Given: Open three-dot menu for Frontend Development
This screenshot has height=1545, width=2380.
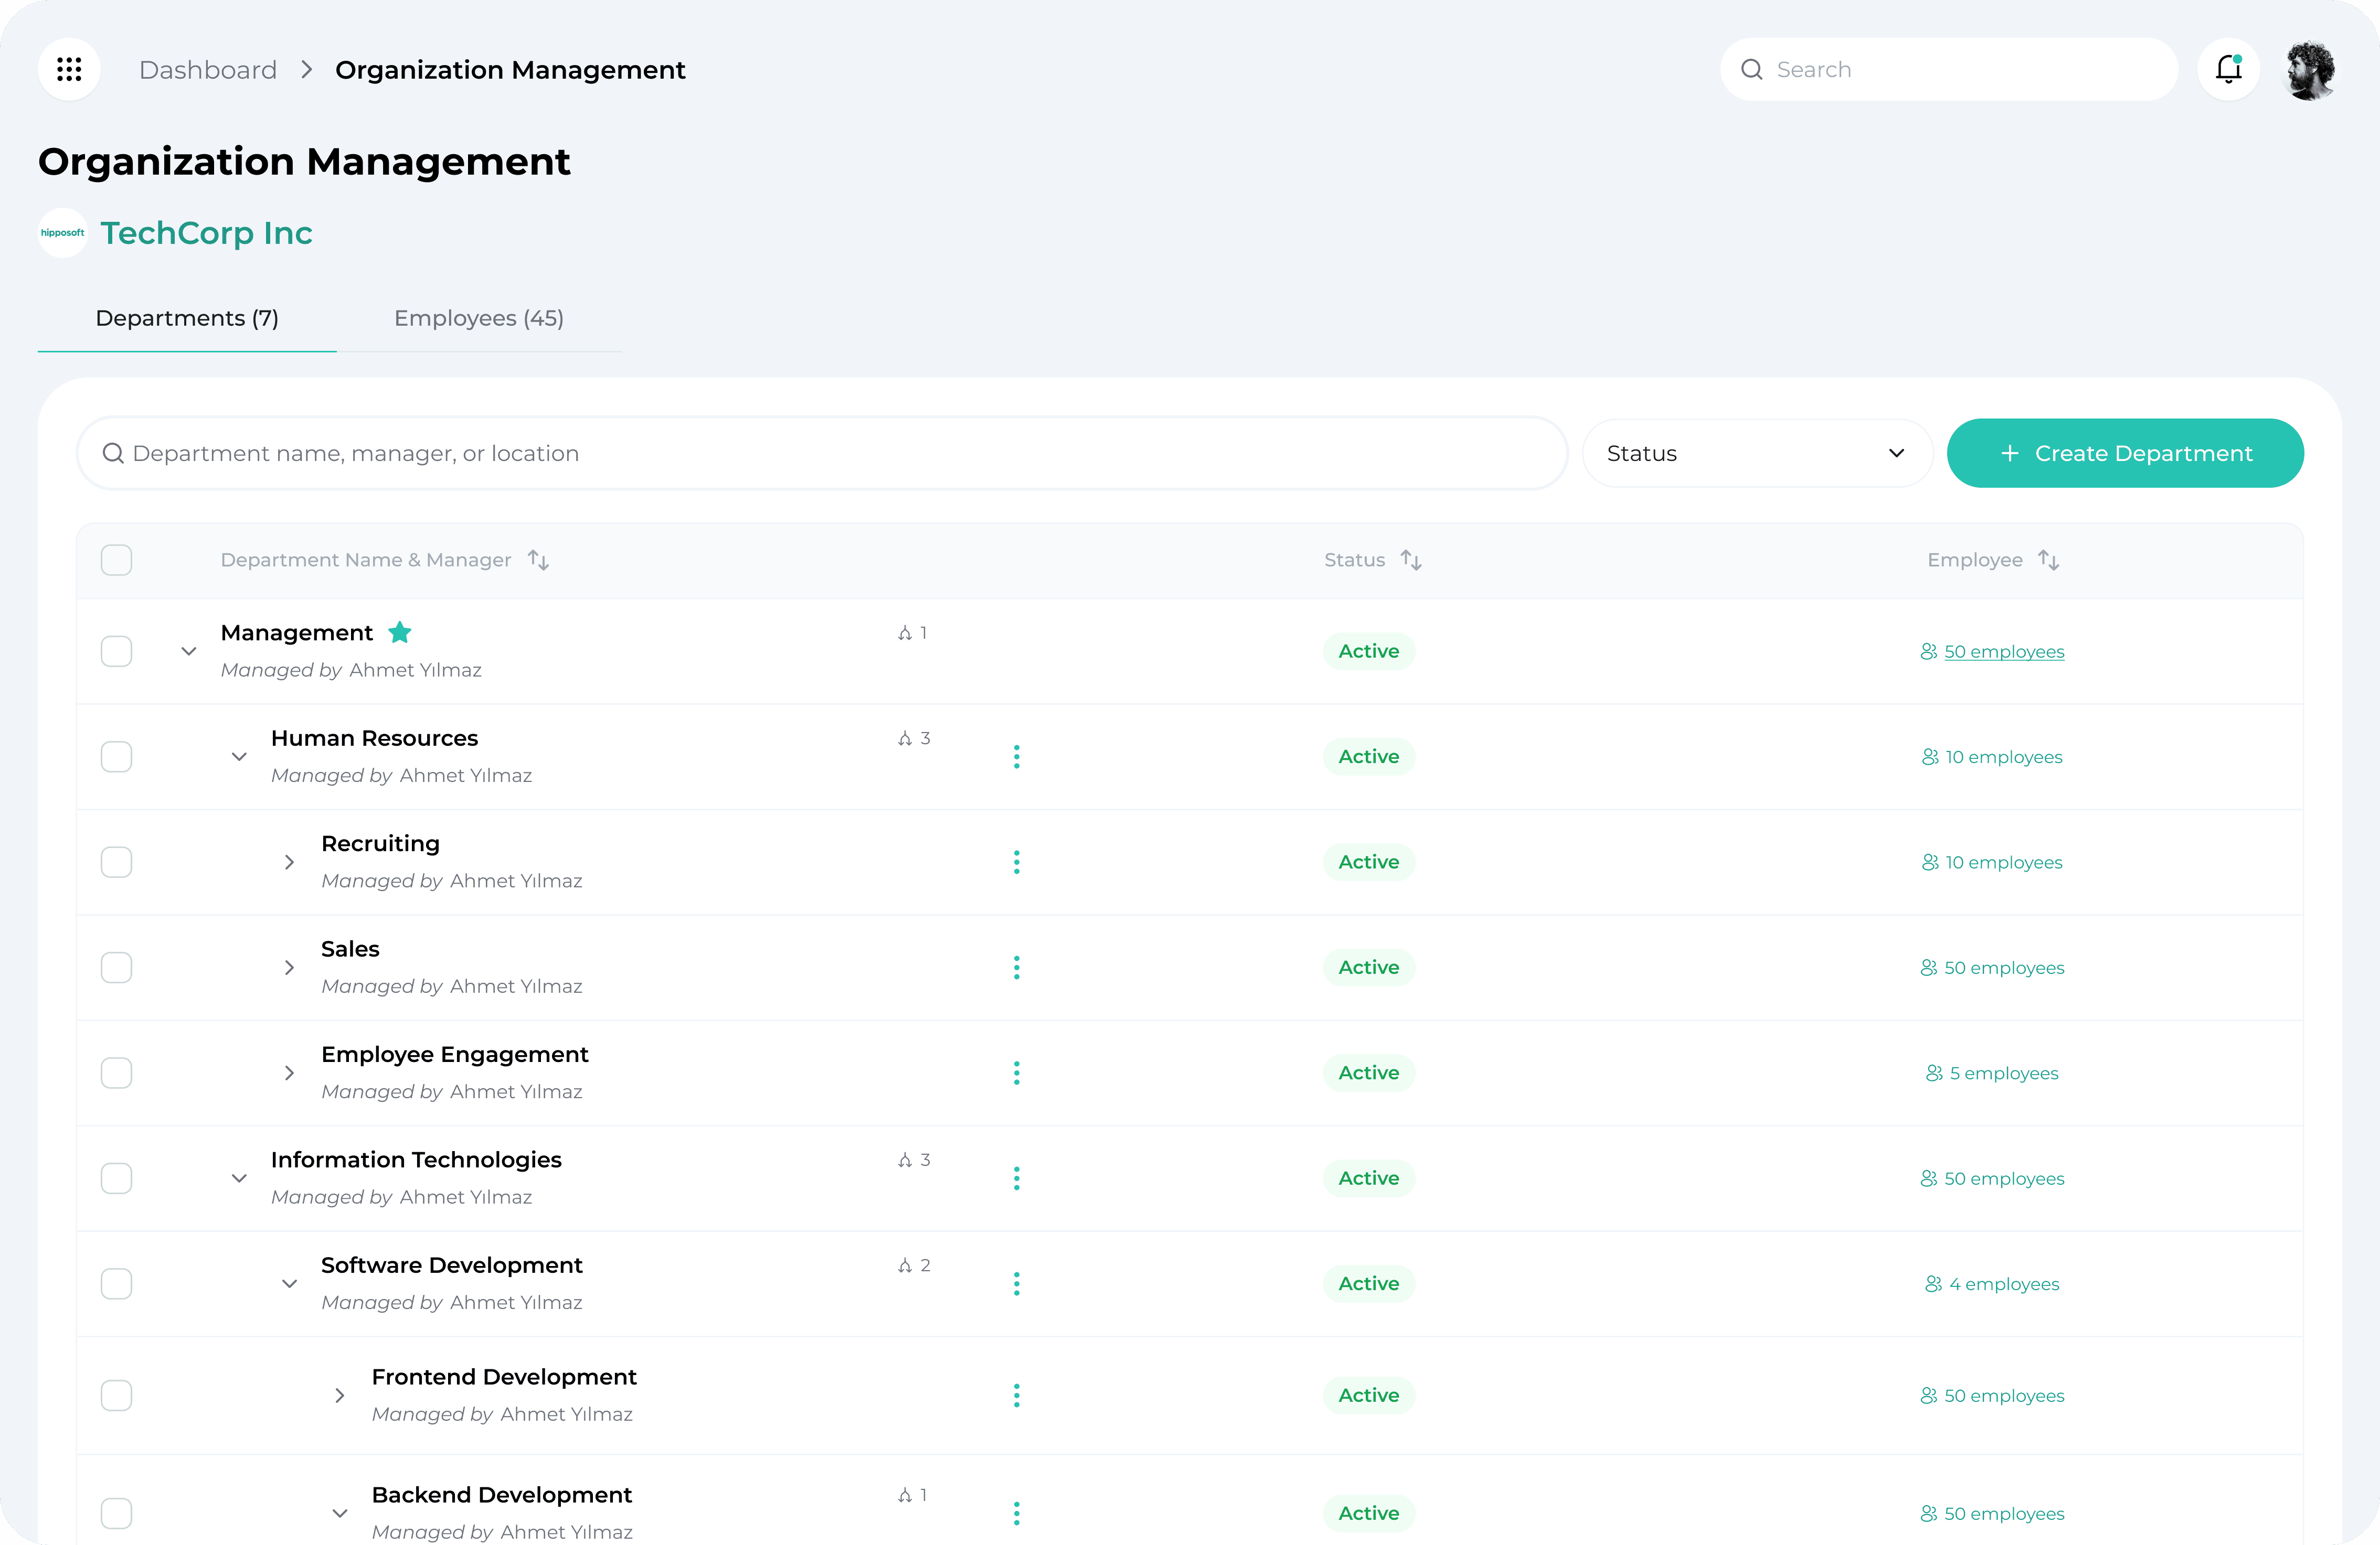Looking at the screenshot, I should [x=1016, y=1395].
